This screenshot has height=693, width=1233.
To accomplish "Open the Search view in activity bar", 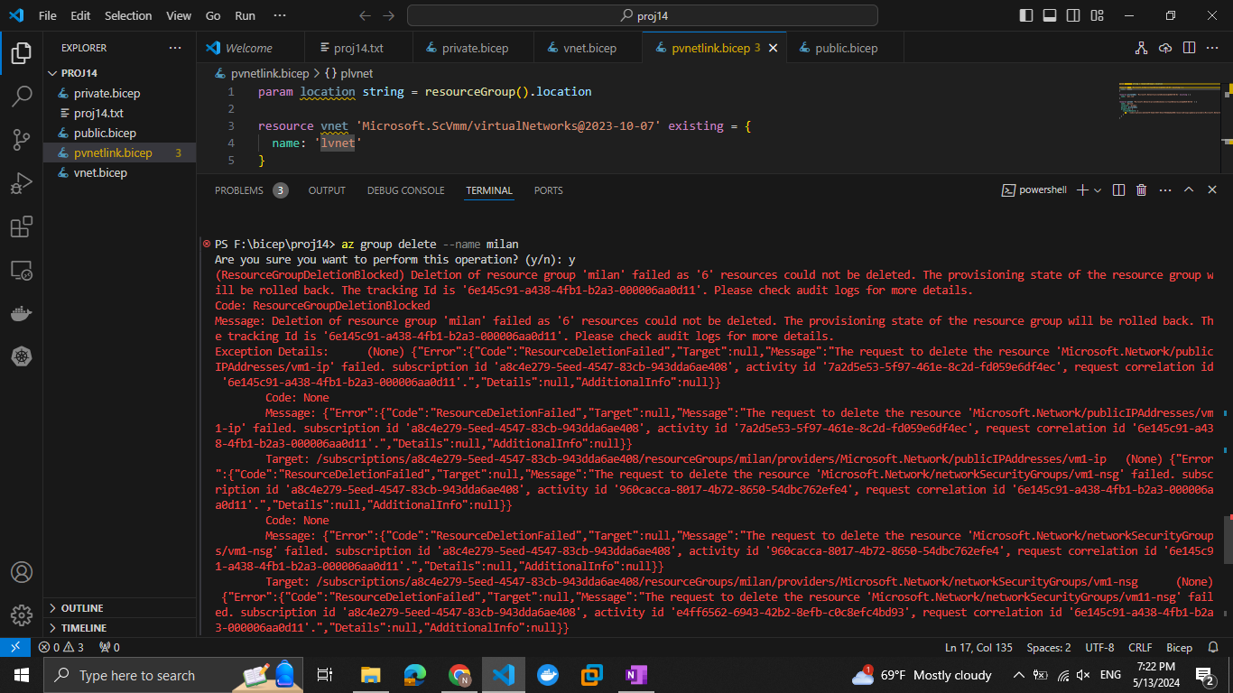I will 22,97.
